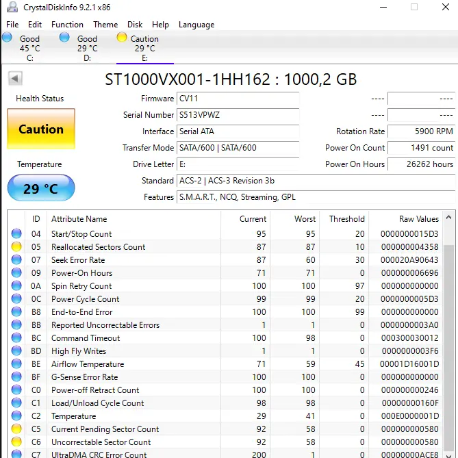
Task: Click the Rotation Rate value 5900 RPM
Action: (x=421, y=131)
